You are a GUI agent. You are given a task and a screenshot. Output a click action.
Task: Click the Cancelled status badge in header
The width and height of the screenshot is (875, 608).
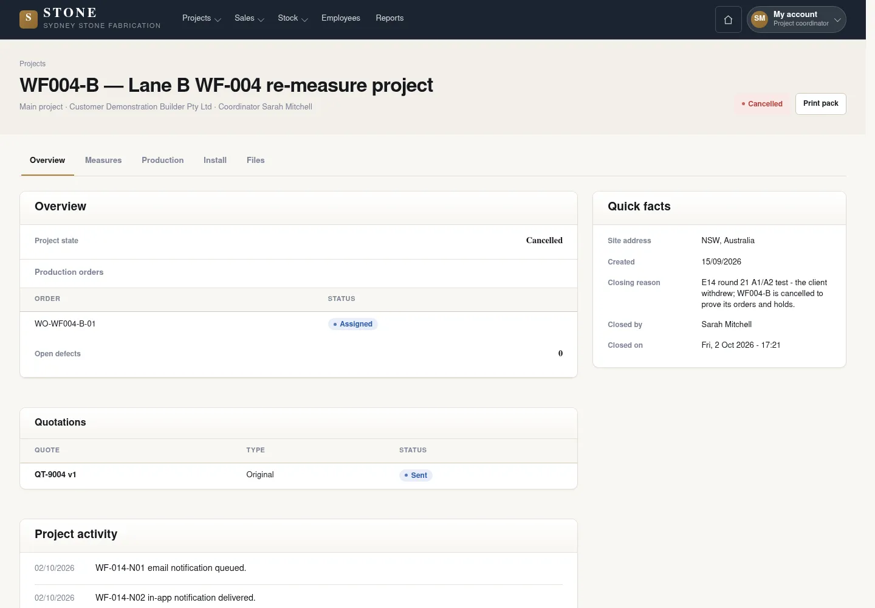762,104
